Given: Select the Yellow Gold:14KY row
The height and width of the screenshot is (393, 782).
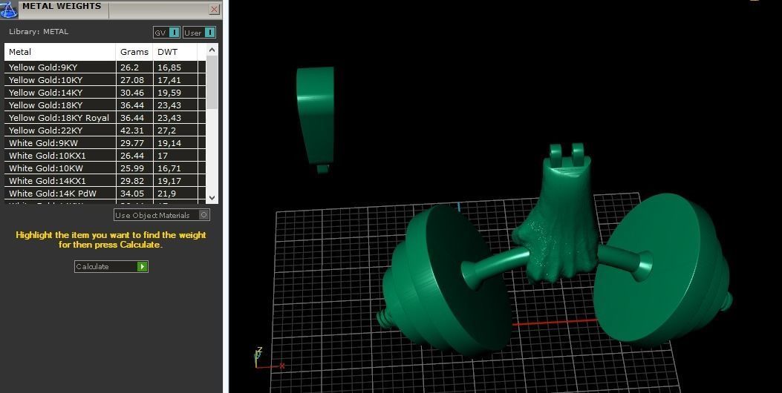Looking at the screenshot, I should coord(105,93).
